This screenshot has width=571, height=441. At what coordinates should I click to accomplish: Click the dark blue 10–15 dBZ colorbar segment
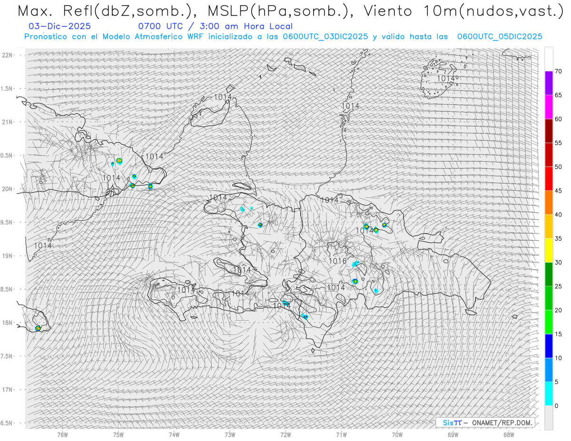(x=549, y=346)
